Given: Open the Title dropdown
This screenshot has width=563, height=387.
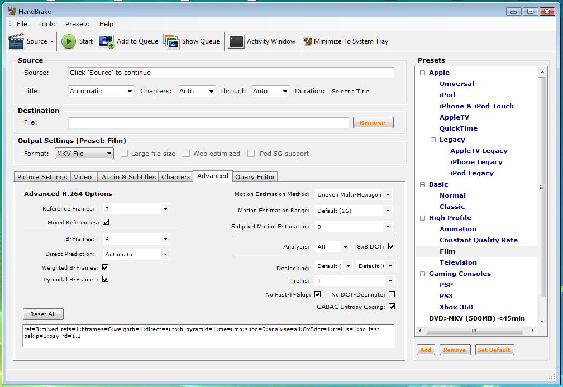Looking at the screenshot, I should point(101,91).
